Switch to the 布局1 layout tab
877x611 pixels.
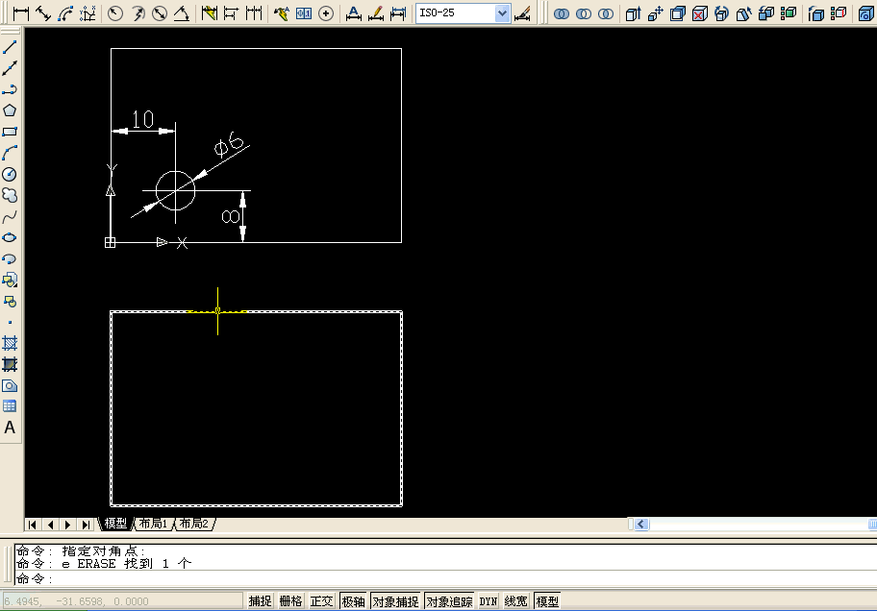153,524
